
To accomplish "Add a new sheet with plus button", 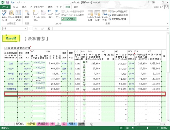I will click(92, 124).
